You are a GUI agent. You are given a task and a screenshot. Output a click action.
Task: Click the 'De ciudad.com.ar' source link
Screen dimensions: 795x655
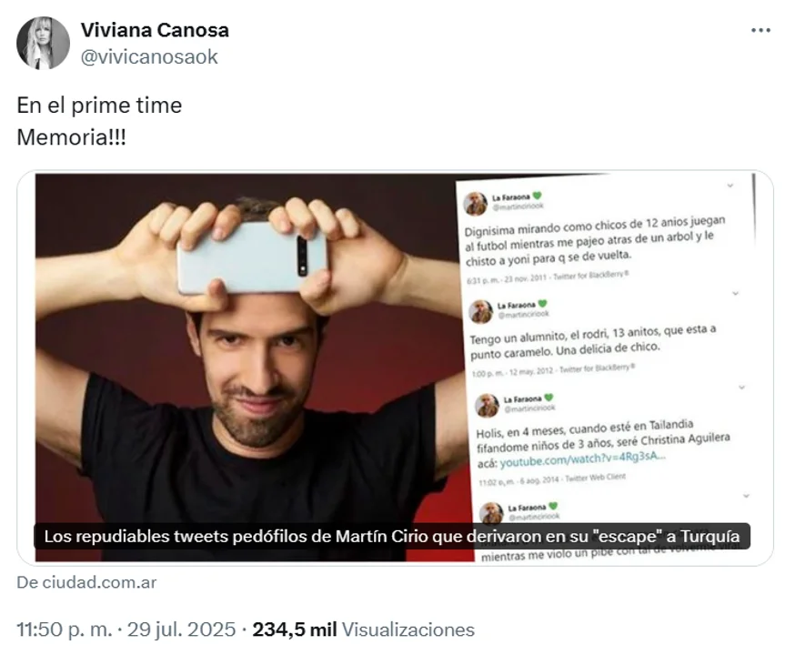(x=86, y=582)
